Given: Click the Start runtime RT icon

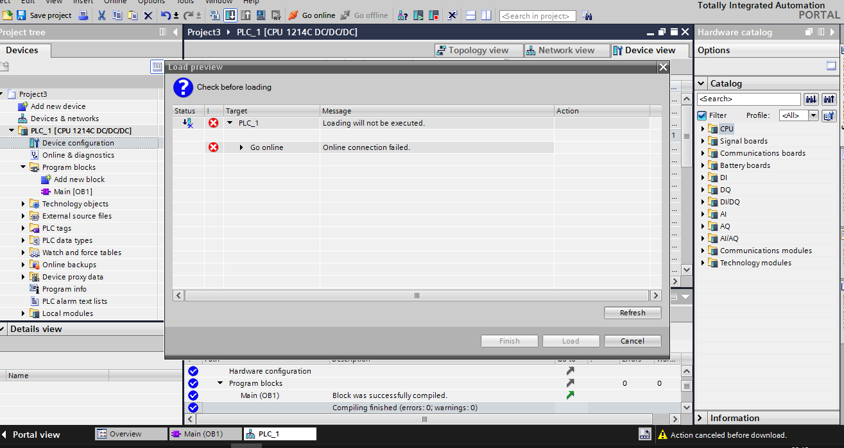Looking at the screenshot, I should (276, 15).
